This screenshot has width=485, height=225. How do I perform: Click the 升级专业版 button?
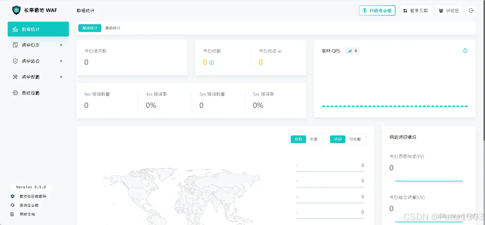pos(377,10)
